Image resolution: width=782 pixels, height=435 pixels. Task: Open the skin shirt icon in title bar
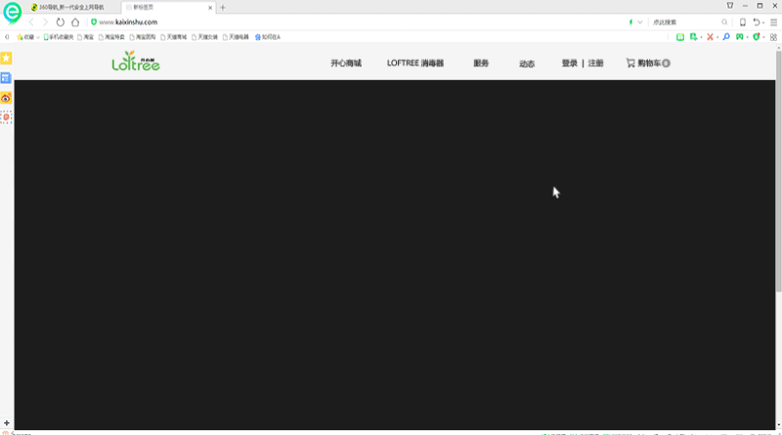[x=730, y=6]
